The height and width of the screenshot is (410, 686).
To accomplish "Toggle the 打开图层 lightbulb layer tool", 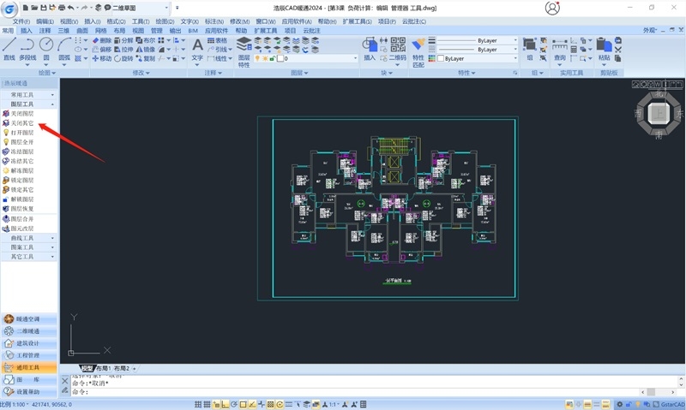I will pos(22,133).
